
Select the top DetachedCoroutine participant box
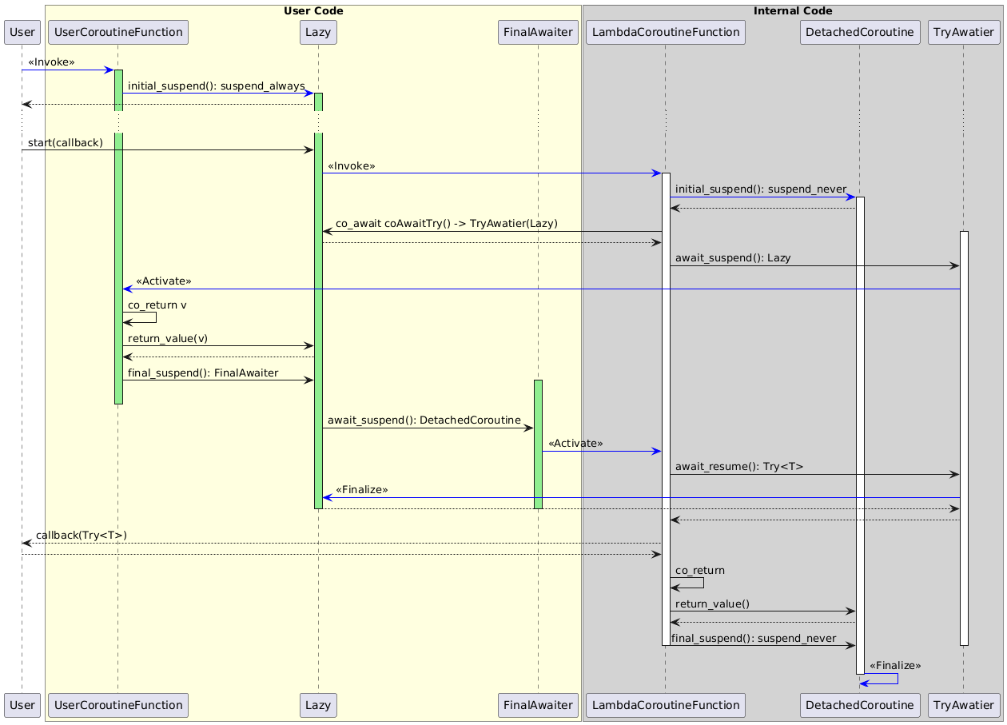click(x=859, y=32)
